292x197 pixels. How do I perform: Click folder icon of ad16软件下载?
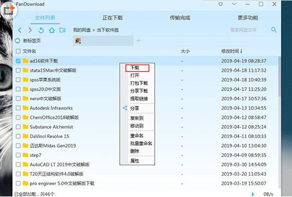[26, 61]
